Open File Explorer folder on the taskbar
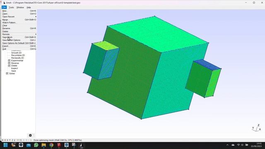Viewport: 265px width, 149px height. click(x=44, y=145)
